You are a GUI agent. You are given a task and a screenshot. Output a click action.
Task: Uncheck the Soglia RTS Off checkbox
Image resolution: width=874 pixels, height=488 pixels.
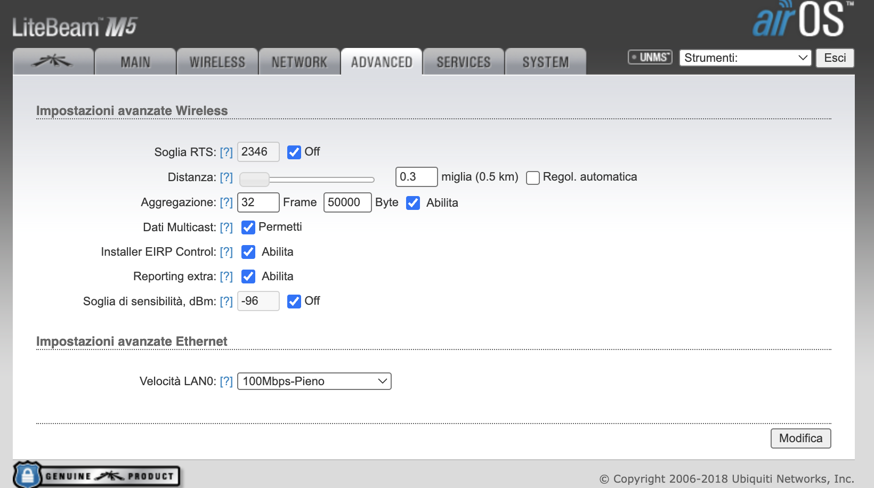(x=294, y=152)
